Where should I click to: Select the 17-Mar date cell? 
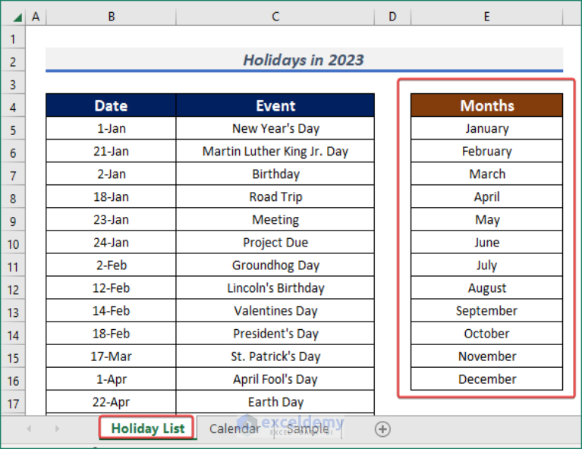(111, 356)
